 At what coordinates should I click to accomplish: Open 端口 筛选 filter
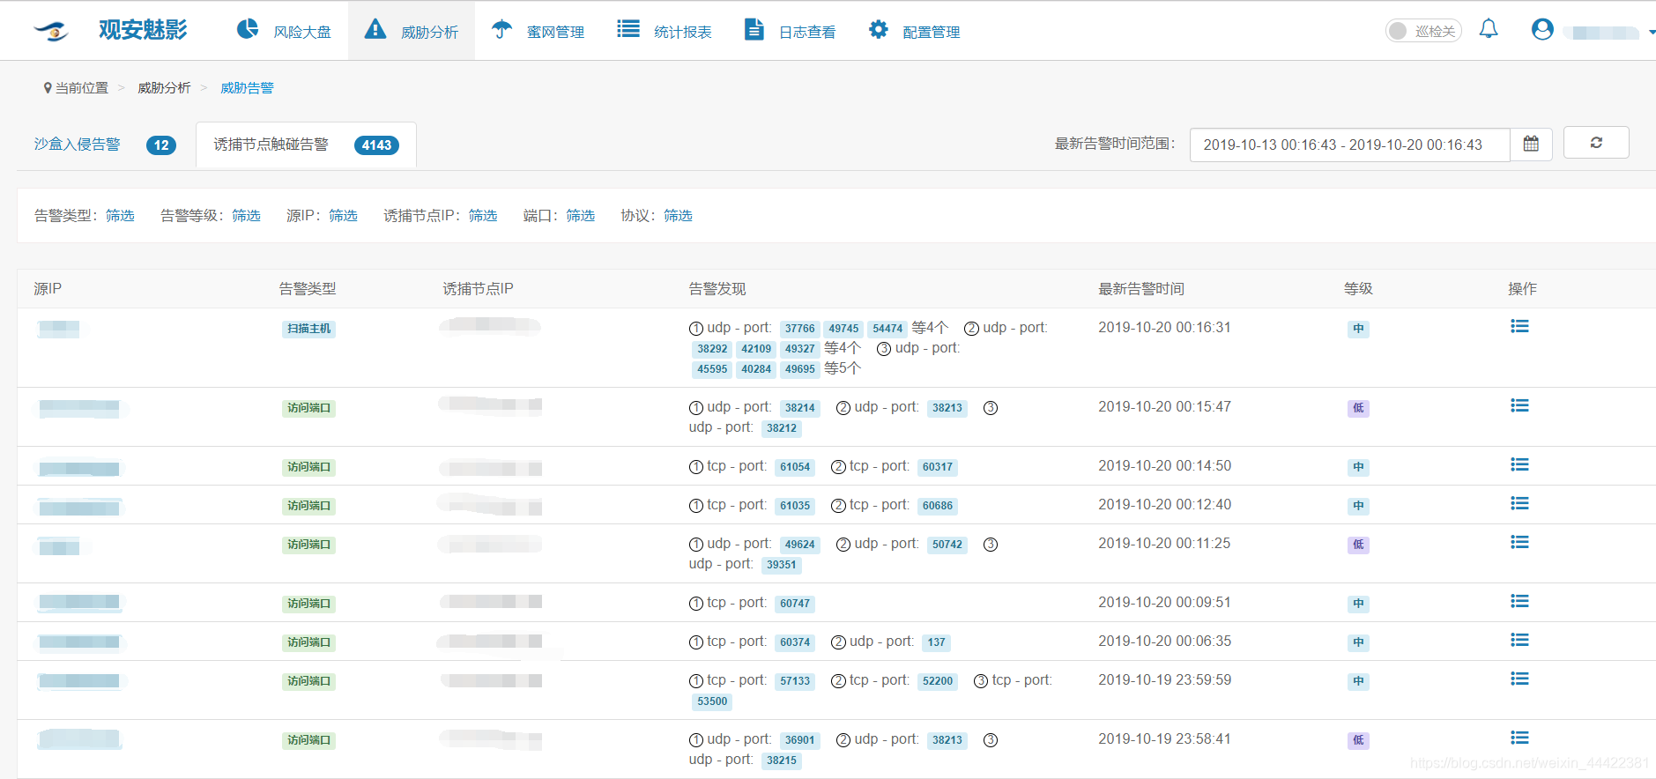click(x=580, y=216)
